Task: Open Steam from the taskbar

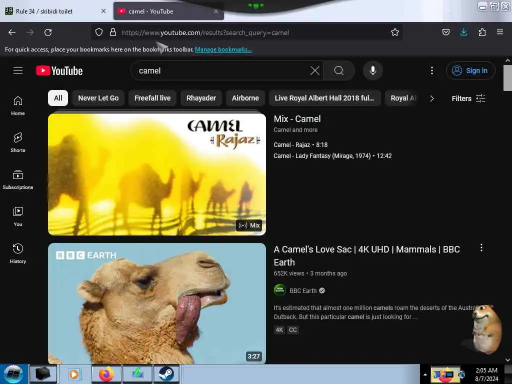Action: pos(166,374)
